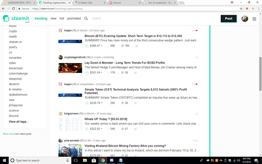This screenshot has height=164, width=262.
Task: Switch to the promoted feed
Action: pos(74,18)
